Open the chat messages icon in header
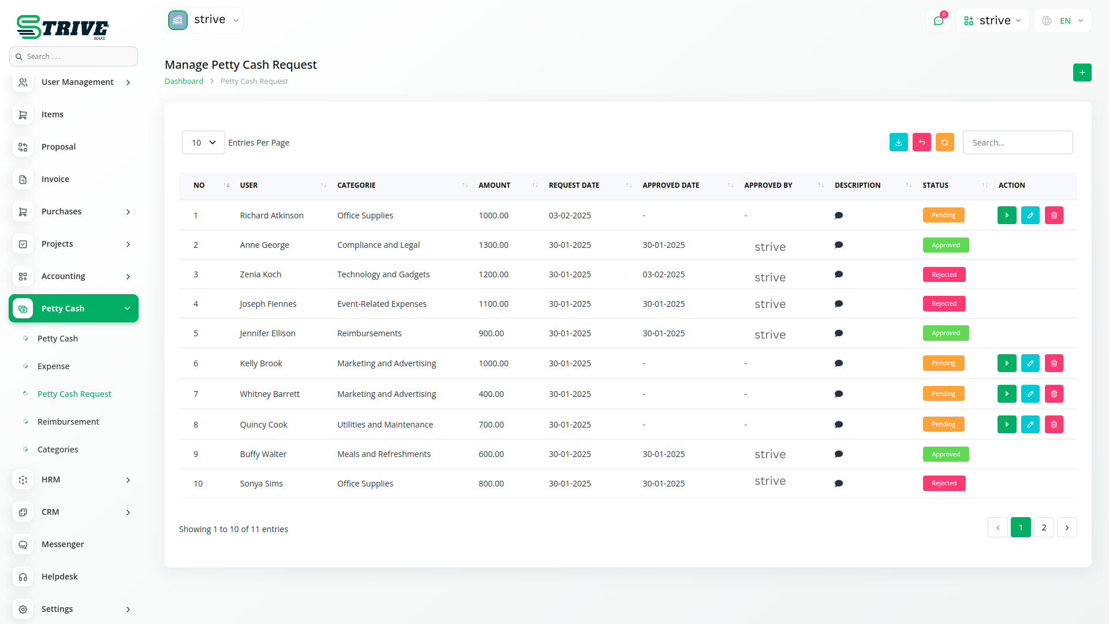This screenshot has height=624, width=1109. pos(938,21)
